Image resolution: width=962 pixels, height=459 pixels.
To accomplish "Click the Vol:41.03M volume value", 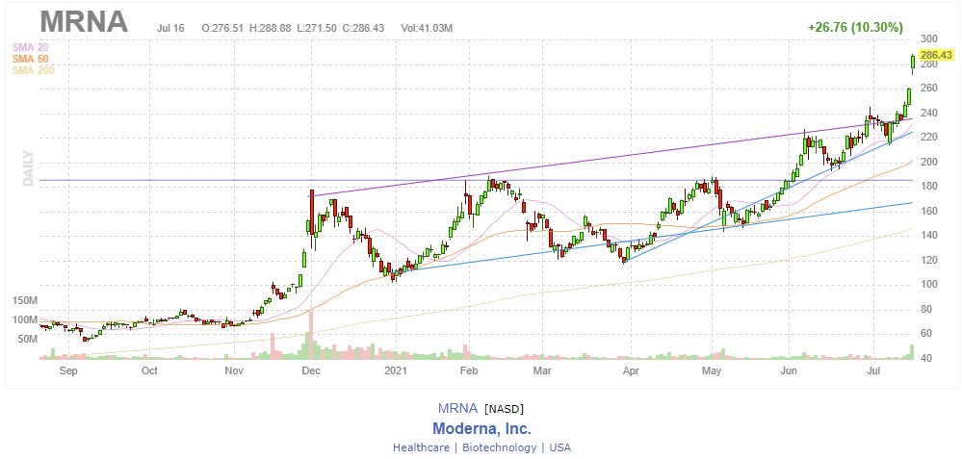I will pyautogui.click(x=427, y=28).
